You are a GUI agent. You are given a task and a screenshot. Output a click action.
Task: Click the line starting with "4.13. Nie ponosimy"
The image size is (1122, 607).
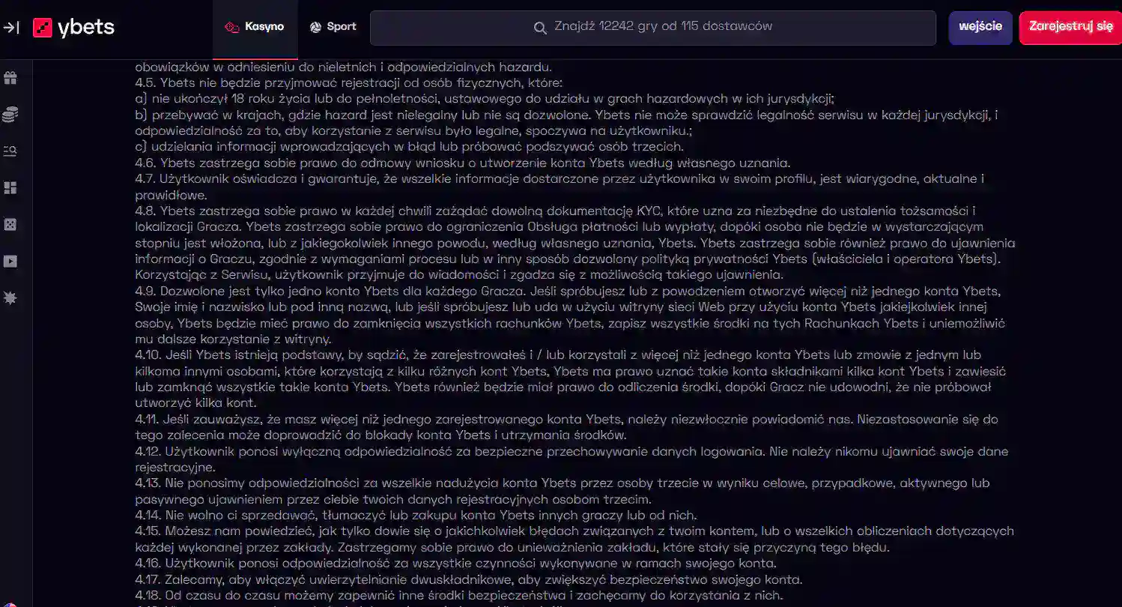[562, 483]
